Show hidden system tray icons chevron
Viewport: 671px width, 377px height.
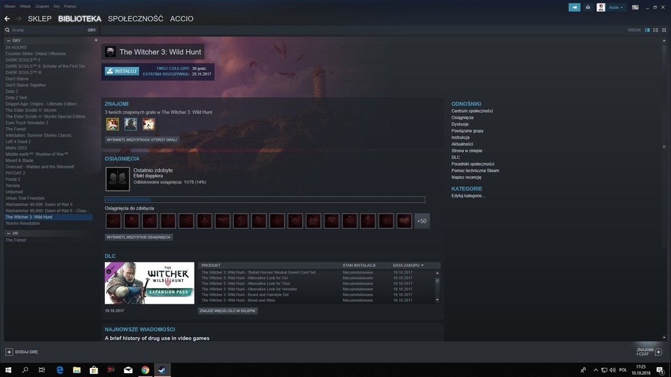click(595, 370)
